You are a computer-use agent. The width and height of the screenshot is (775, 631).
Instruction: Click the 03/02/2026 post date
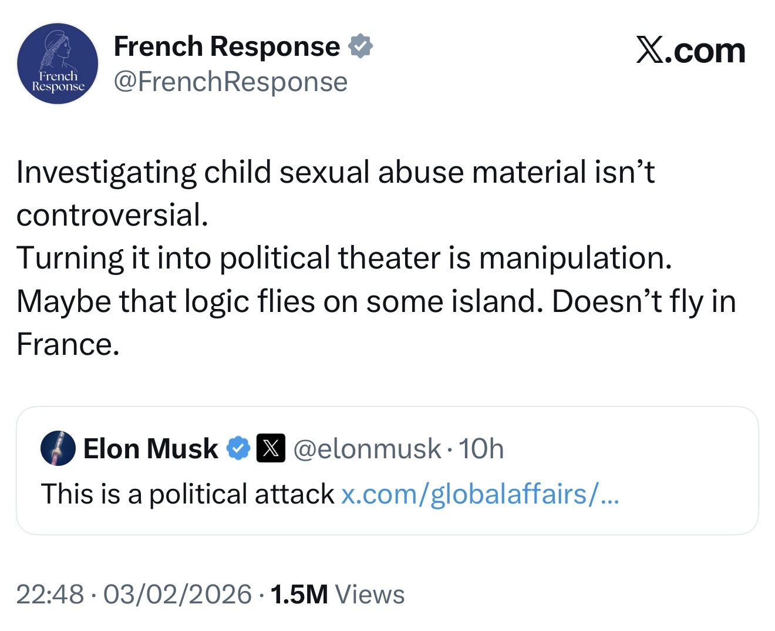coord(177,594)
